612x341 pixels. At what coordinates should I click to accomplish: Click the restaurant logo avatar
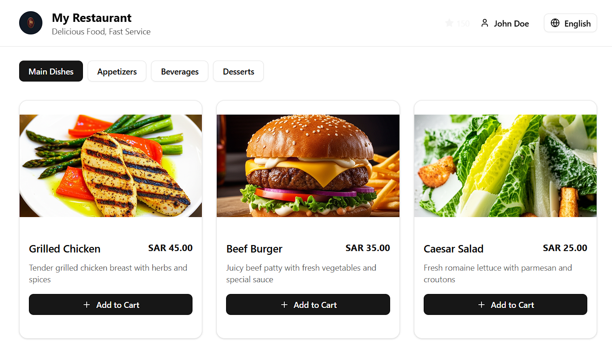point(31,23)
